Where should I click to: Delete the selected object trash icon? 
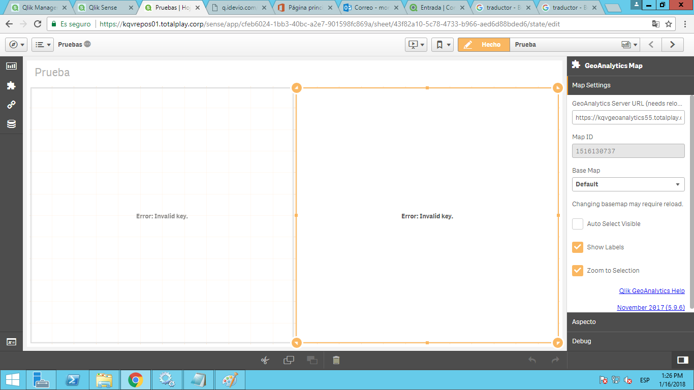[336, 360]
